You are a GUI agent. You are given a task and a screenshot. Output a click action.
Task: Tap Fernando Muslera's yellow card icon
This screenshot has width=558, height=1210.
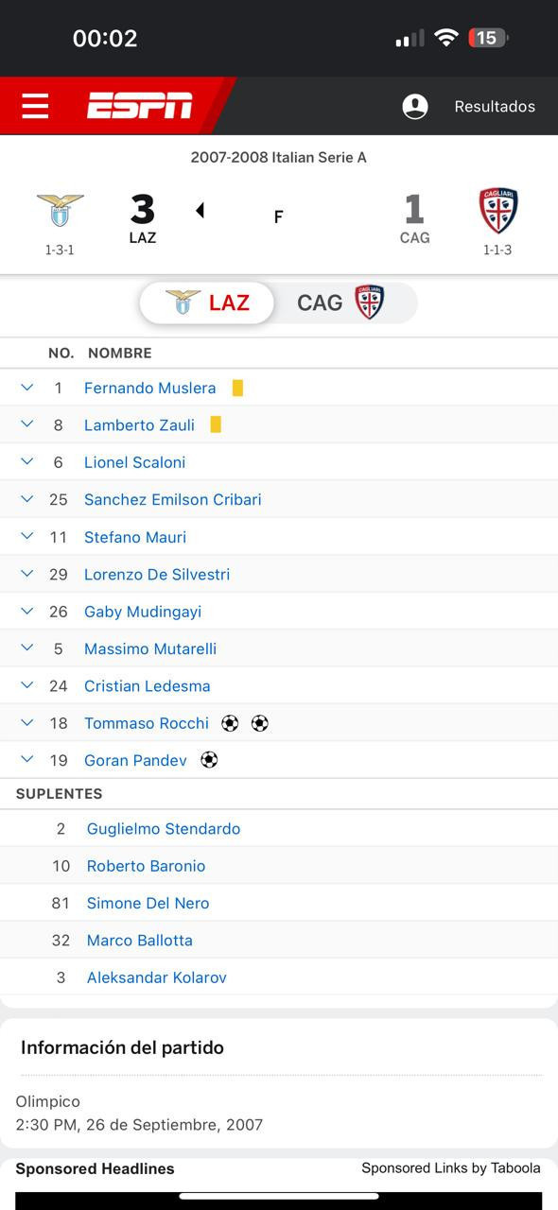point(237,388)
